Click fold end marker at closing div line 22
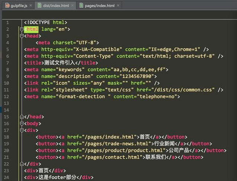 tap(22, 164)
